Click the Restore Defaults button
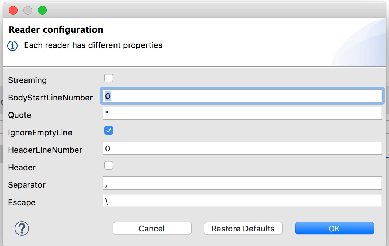The width and height of the screenshot is (389, 246). (x=243, y=229)
